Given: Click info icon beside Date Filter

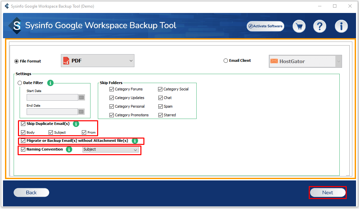Looking at the screenshot, I should pyautogui.click(x=50, y=83).
